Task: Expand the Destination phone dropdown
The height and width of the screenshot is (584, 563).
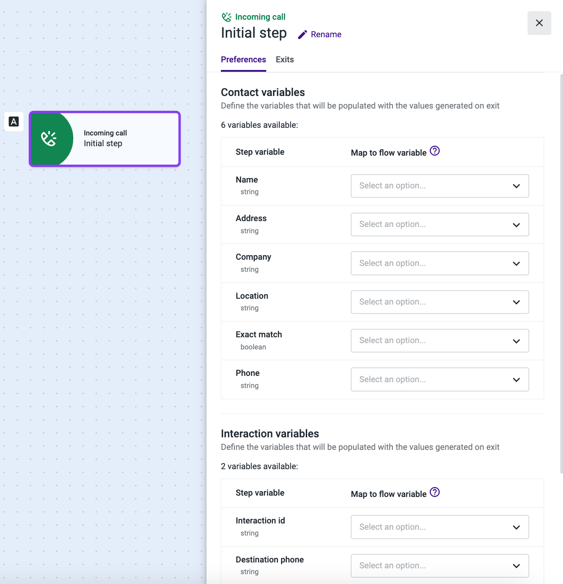Action: coord(440,566)
